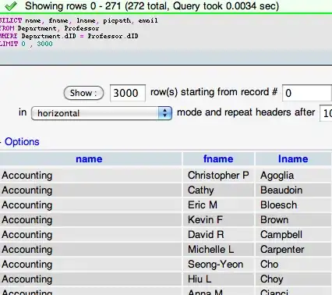Click the SELECT keyword in SQL query
This screenshot has width=332, height=295.
pyautogui.click(x=11, y=20)
